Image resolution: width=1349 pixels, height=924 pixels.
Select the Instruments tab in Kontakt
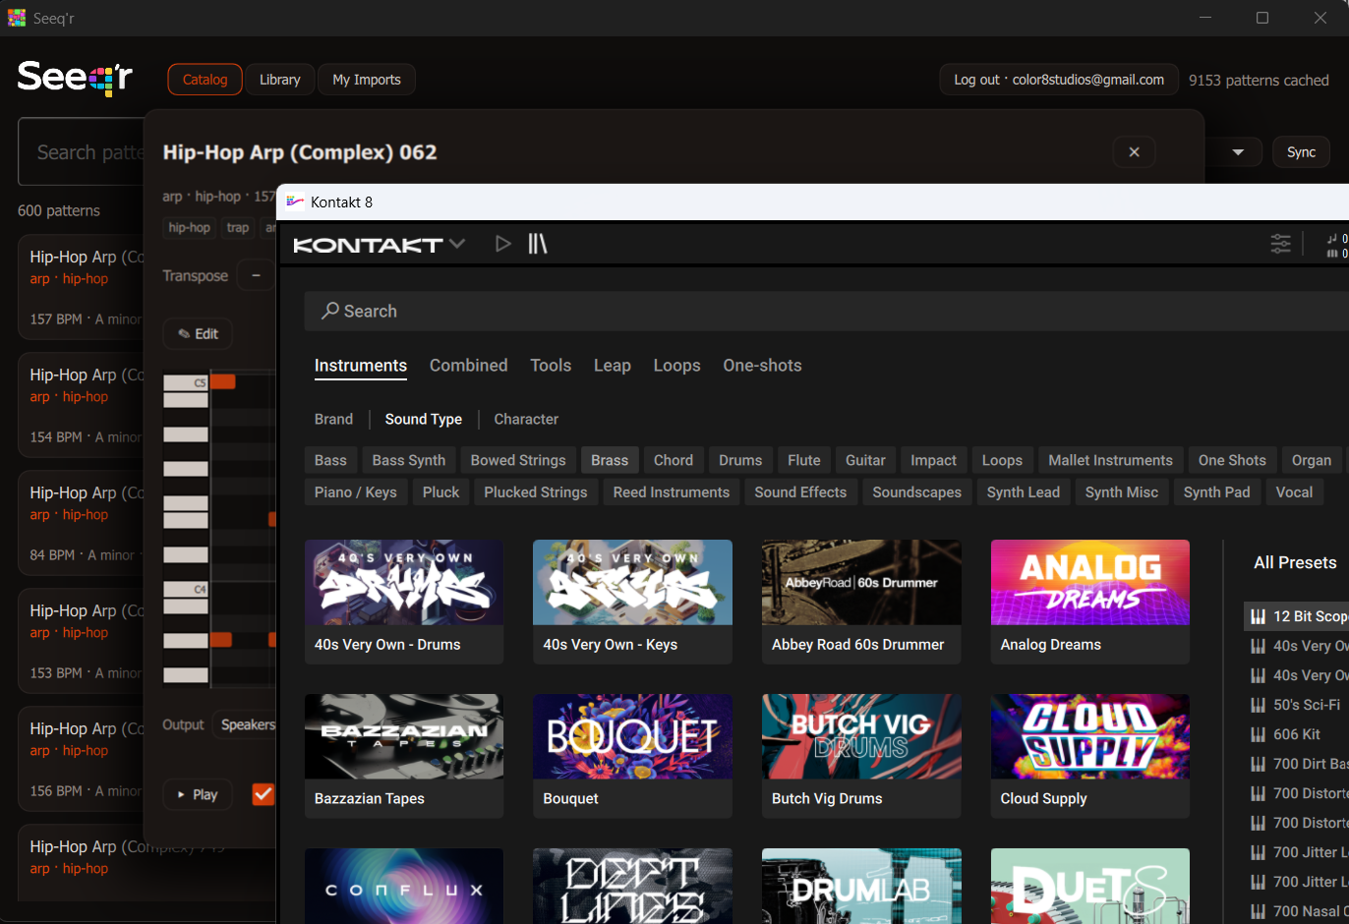[361, 366]
